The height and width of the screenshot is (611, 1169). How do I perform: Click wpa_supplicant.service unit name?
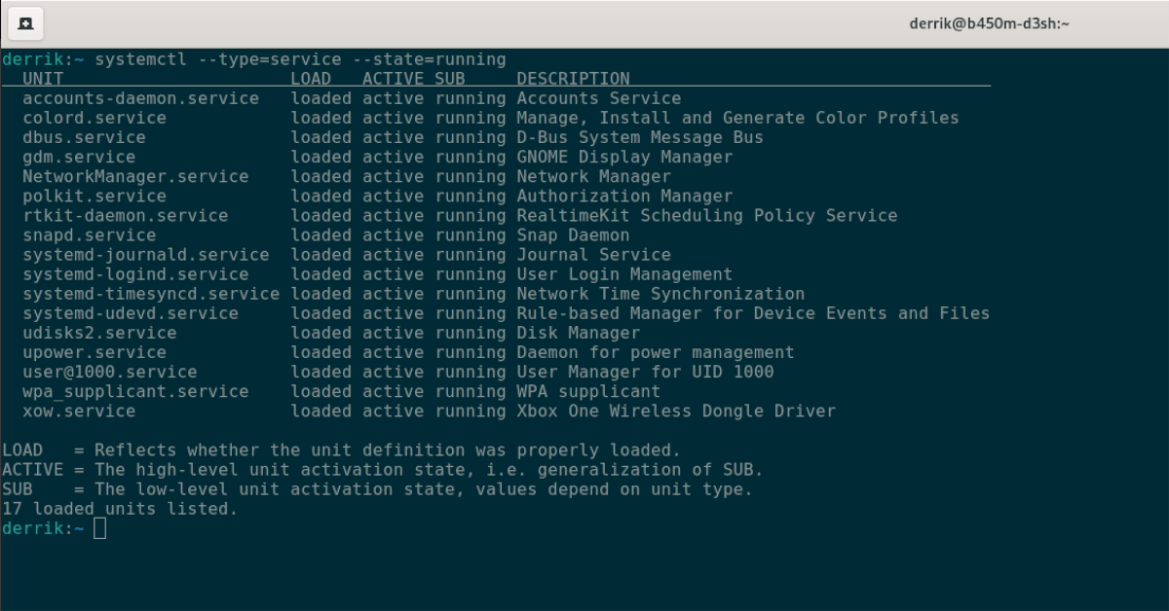point(135,391)
